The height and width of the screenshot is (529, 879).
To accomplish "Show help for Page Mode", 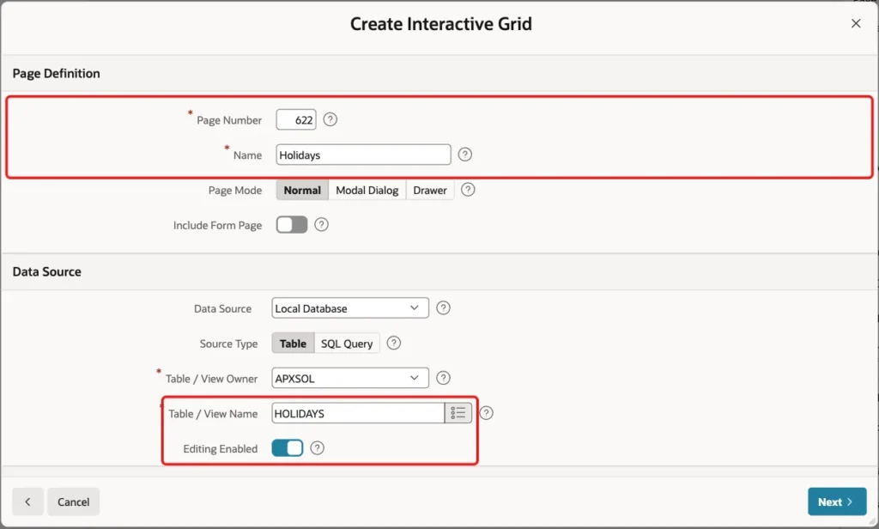I will pyautogui.click(x=468, y=190).
